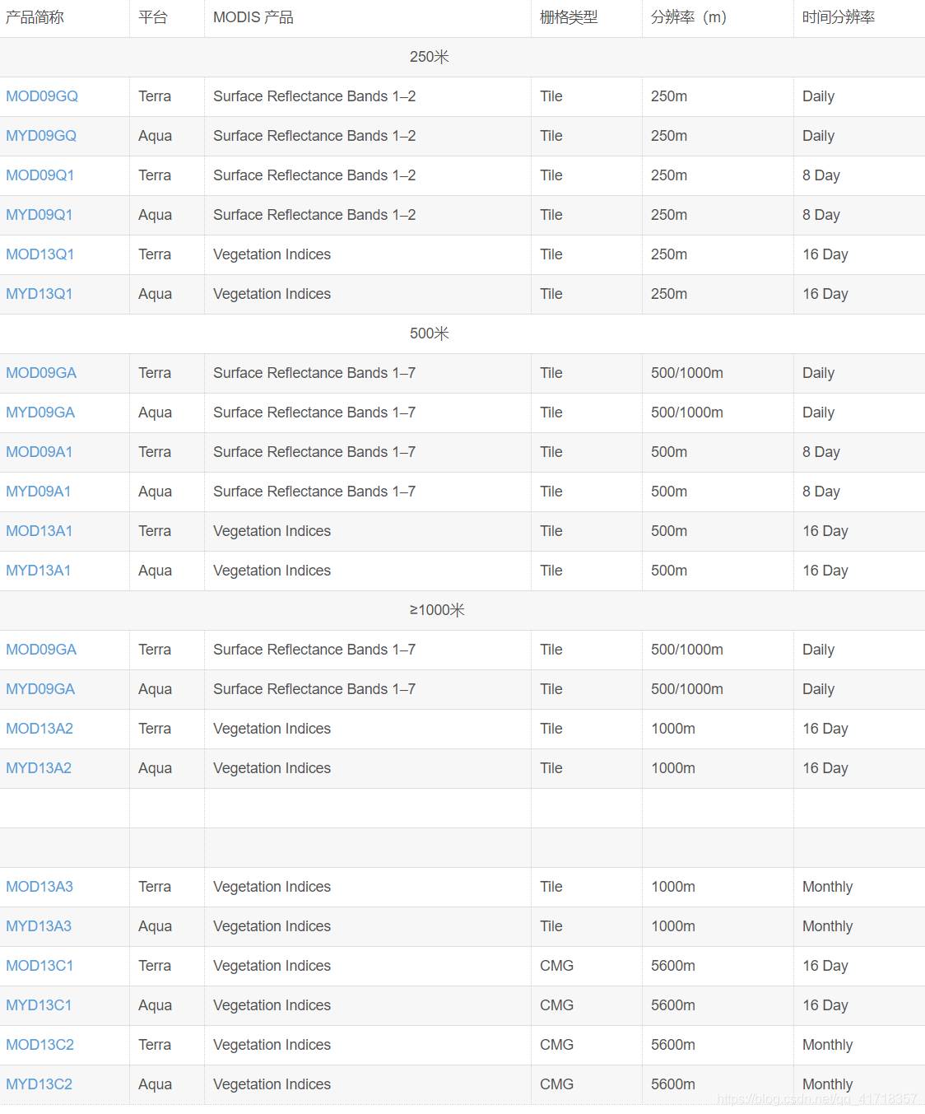Image resolution: width=925 pixels, height=1114 pixels.
Task: Select the MOD13A3 product link
Action: coord(40,887)
